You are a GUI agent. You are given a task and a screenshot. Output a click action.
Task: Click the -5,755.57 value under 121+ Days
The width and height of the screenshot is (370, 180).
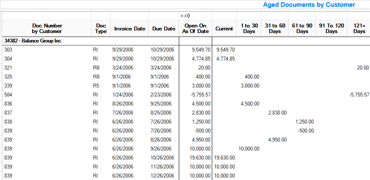point(358,94)
